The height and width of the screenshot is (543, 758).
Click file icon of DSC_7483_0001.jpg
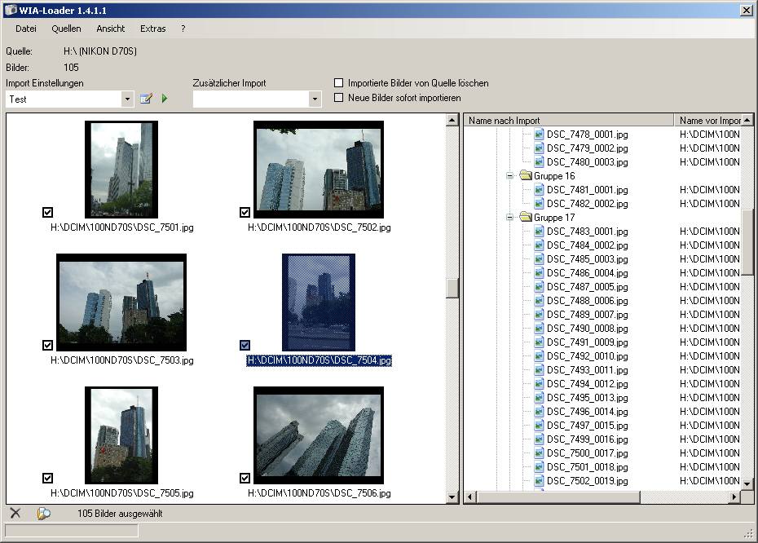tap(539, 232)
